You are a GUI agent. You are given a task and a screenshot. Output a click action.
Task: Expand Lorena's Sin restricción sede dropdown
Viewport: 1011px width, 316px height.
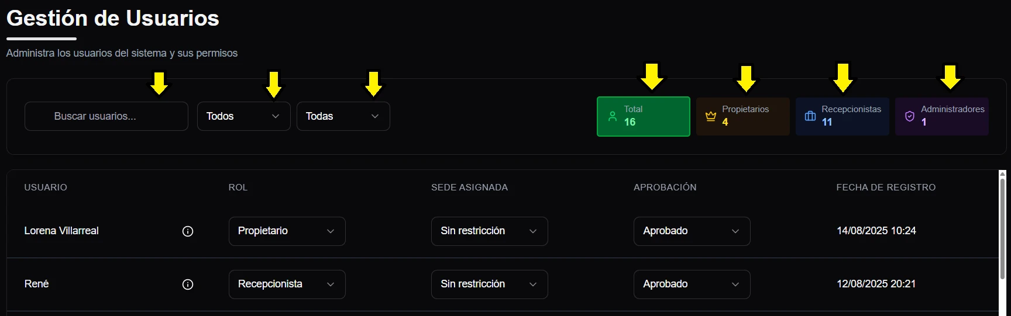[489, 231]
